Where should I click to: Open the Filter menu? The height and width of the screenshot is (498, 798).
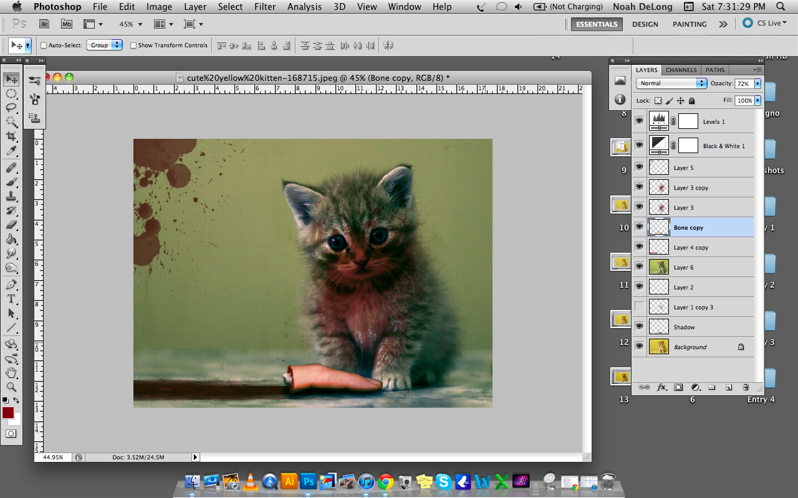(265, 7)
